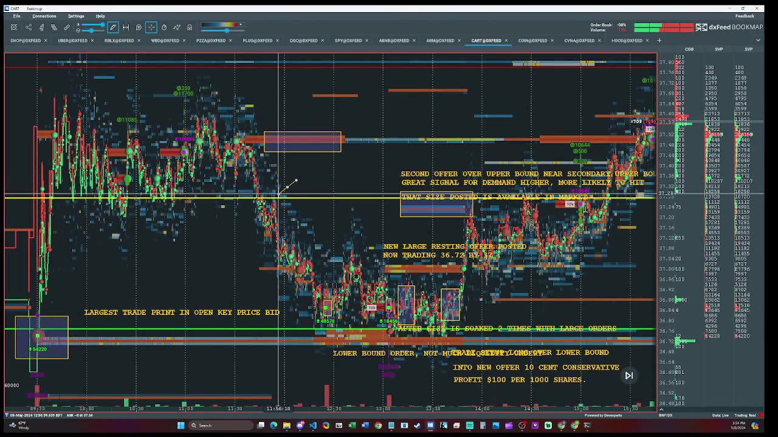
Task: Click the dxFeed Bookmap logo
Action: pyautogui.click(x=729, y=27)
